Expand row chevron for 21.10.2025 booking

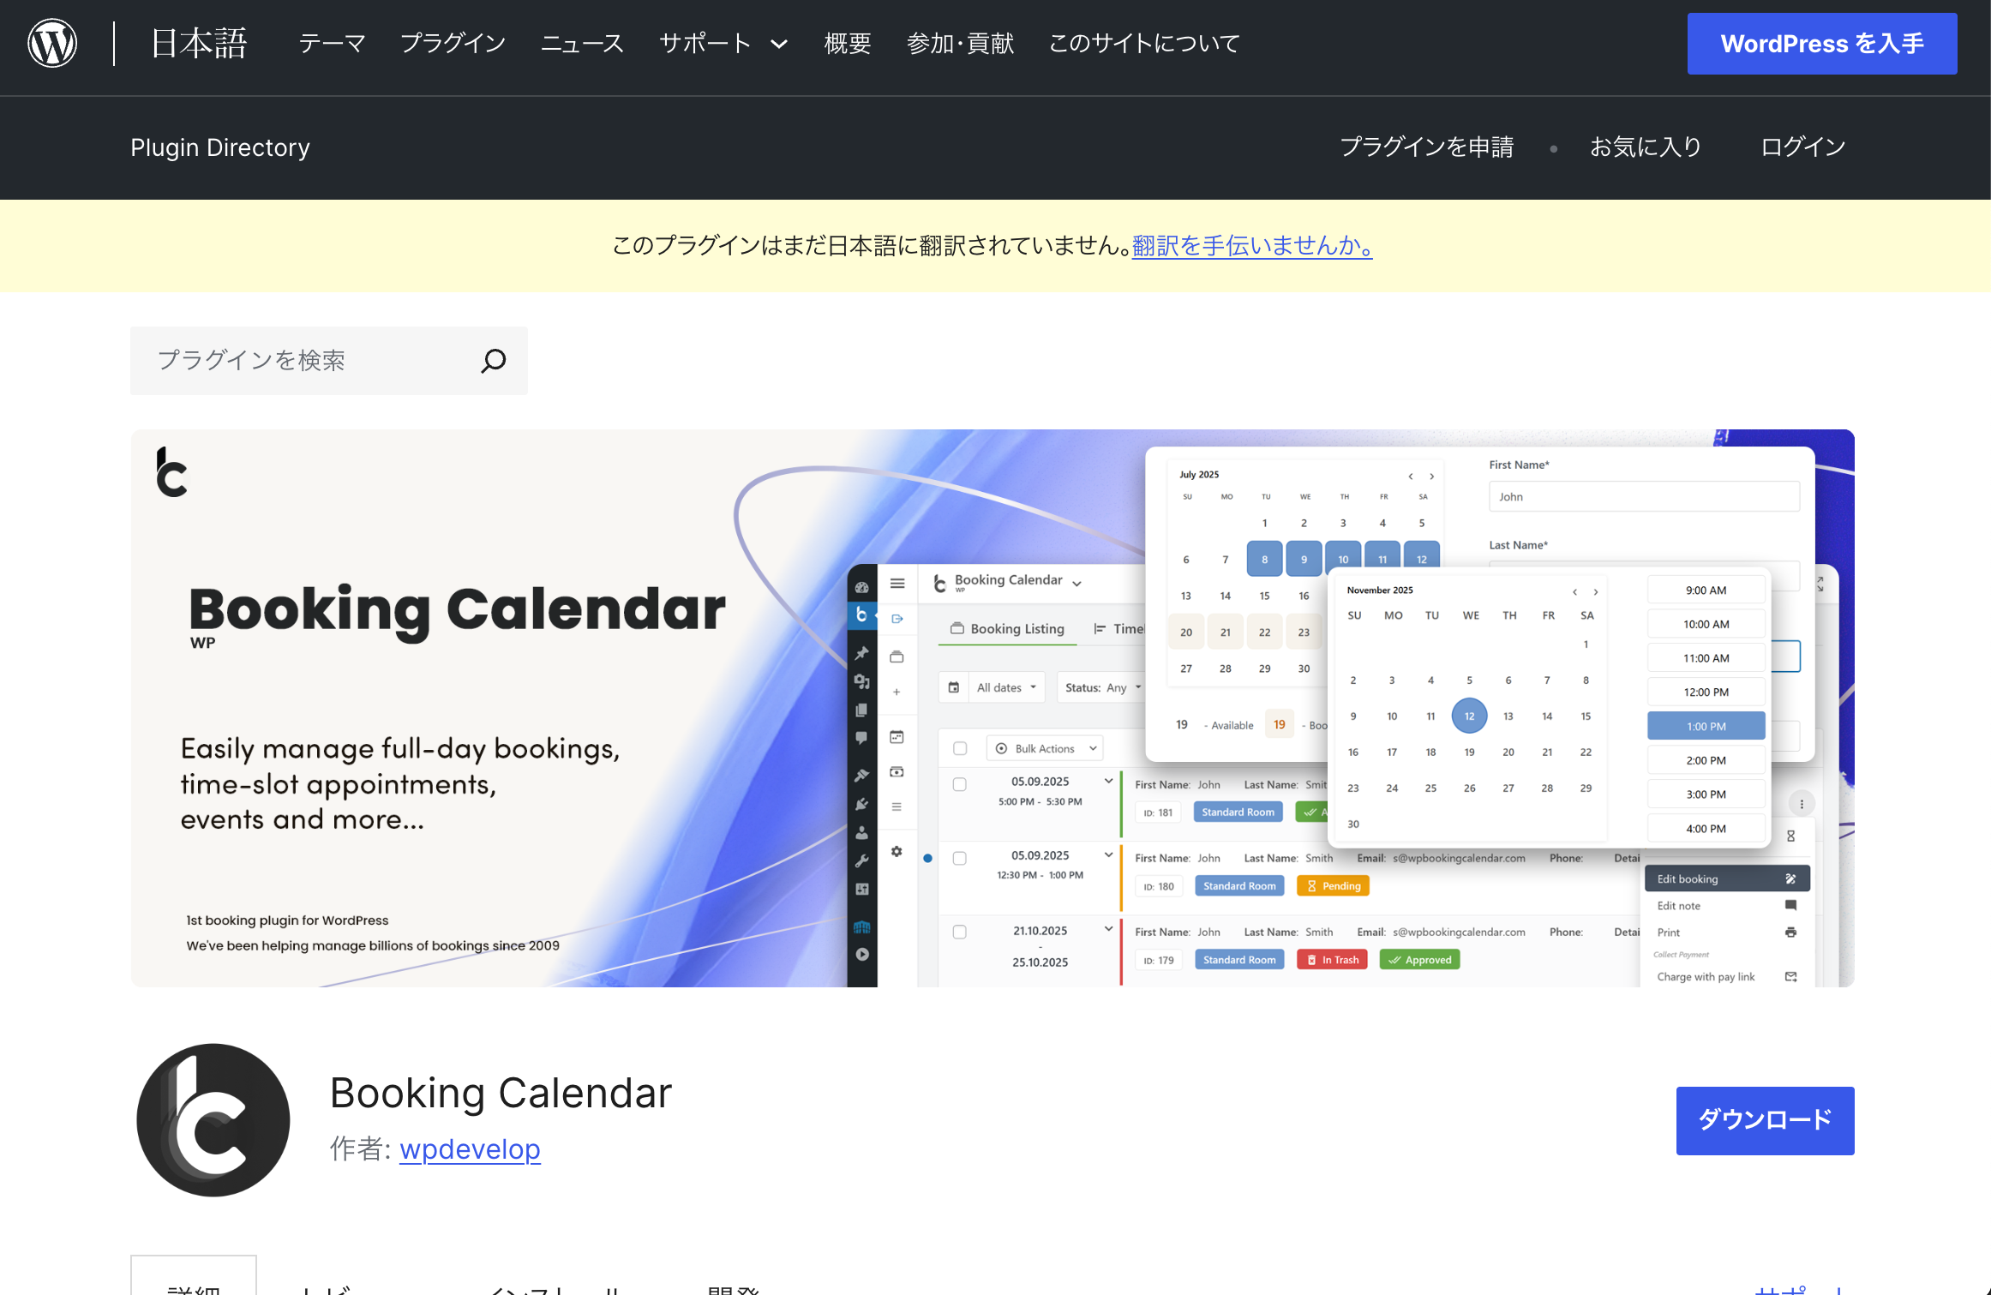(x=1108, y=929)
